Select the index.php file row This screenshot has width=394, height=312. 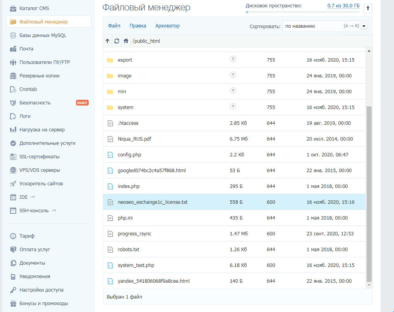234,186
